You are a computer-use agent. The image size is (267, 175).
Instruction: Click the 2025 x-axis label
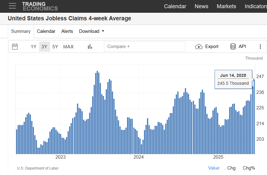pyautogui.click(x=218, y=157)
